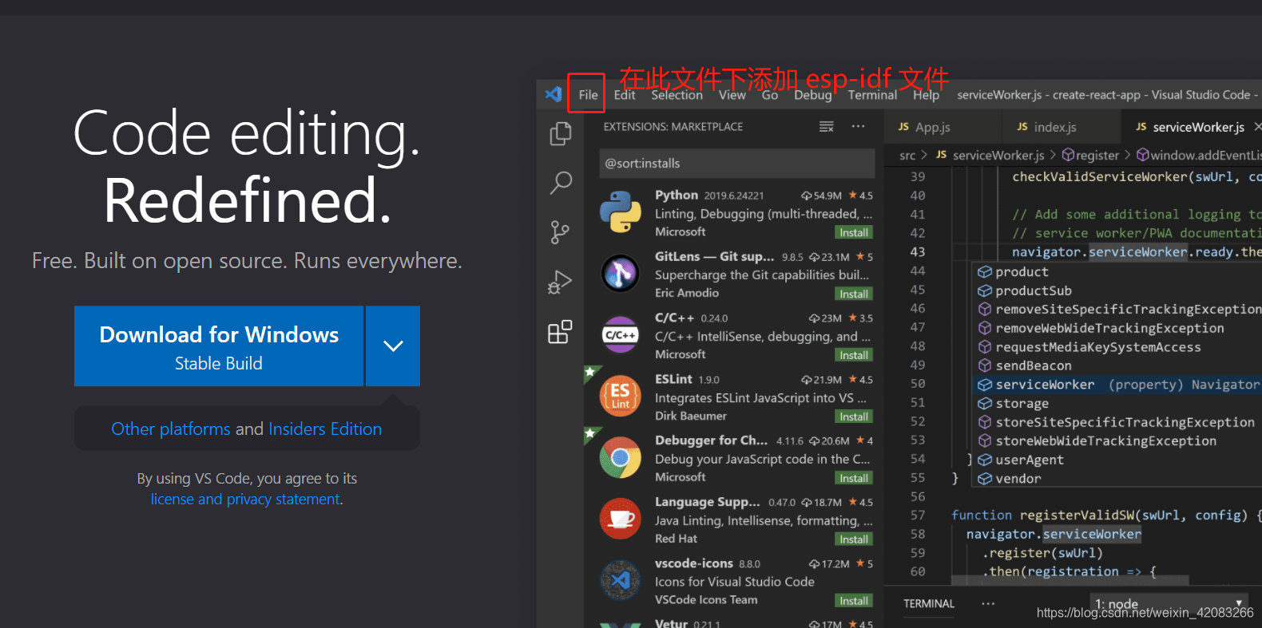The width and height of the screenshot is (1262, 628).
Task: Open the Selection menu
Action: pos(677,95)
